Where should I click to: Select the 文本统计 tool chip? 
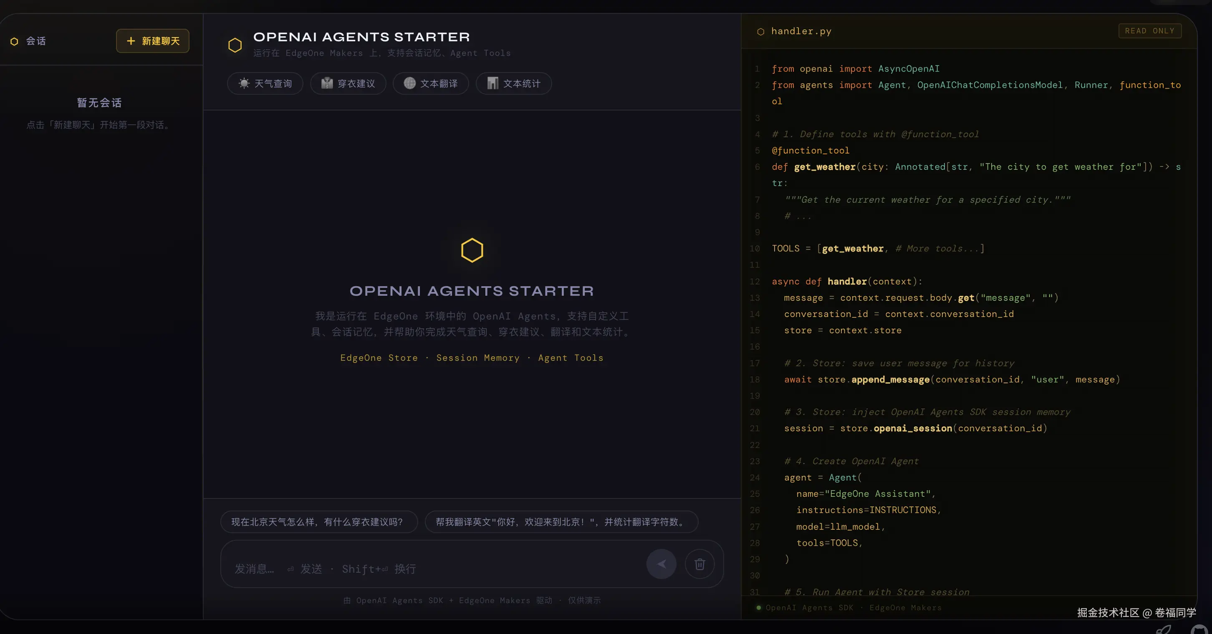(513, 83)
